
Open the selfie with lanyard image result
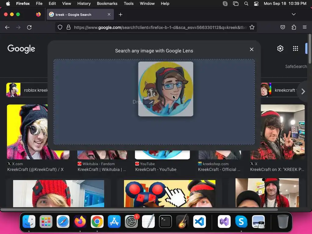click(x=267, y=193)
